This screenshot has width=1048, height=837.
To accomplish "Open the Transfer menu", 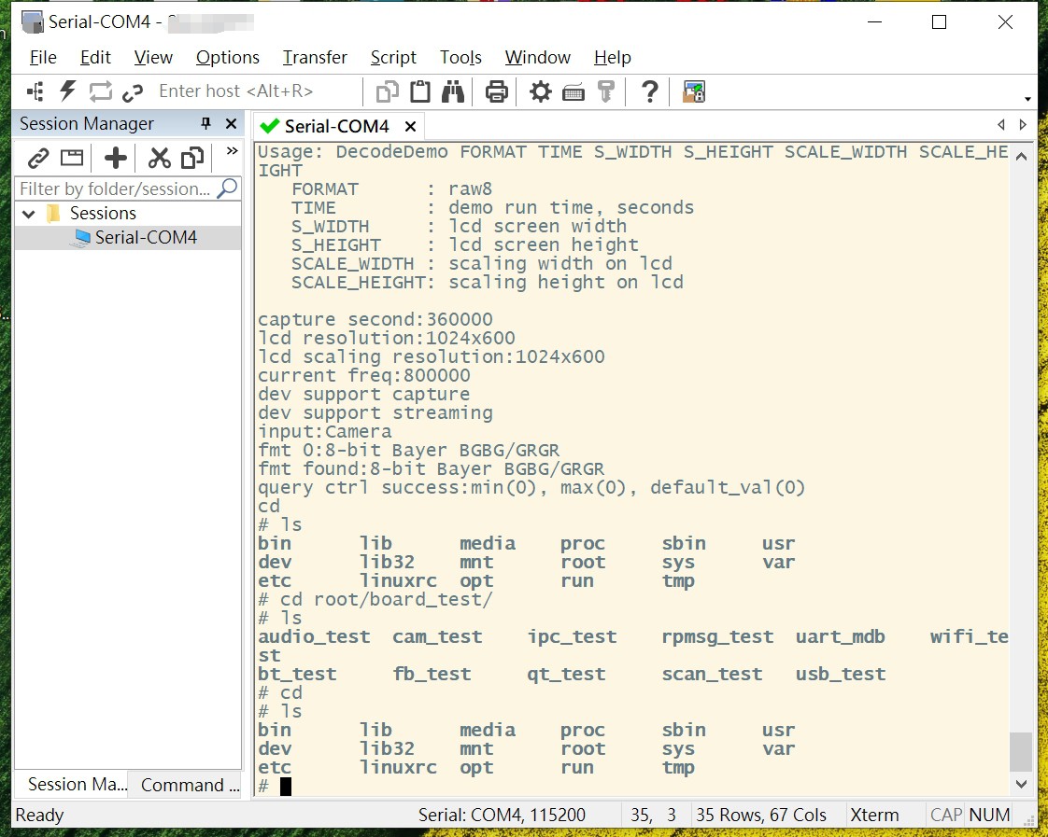I will tap(315, 58).
